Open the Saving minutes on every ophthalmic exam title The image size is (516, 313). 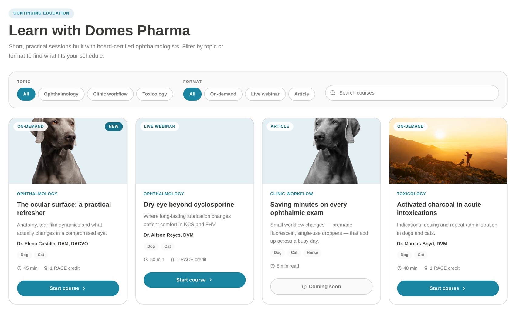click(x=308, y=208)
